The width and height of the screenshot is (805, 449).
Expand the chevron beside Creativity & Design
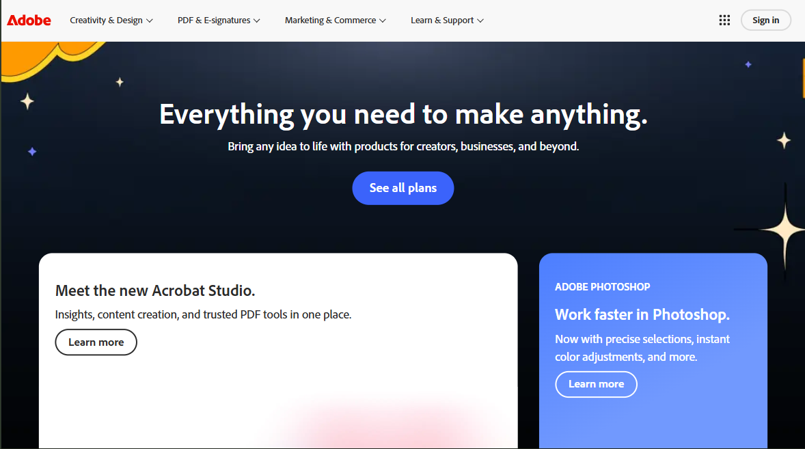(150, 21)
